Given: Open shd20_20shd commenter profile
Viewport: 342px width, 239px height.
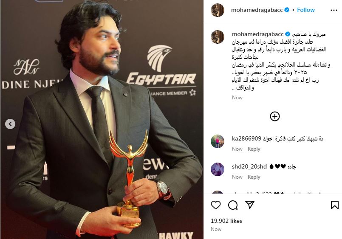Looking at the screenshot, I should (249, 167).
